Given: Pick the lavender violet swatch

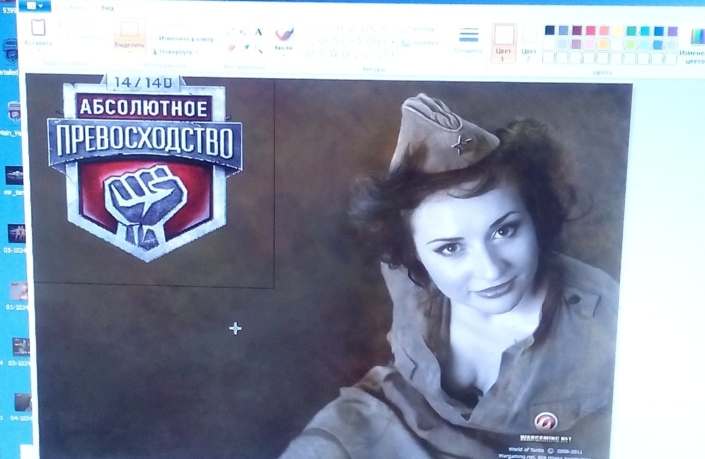Looking at the screenshot, I should (x=673, y=32).
